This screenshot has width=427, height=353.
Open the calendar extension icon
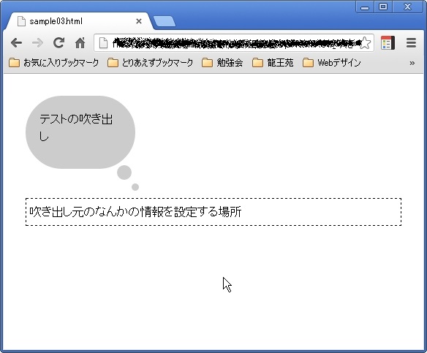click(388, 42)
